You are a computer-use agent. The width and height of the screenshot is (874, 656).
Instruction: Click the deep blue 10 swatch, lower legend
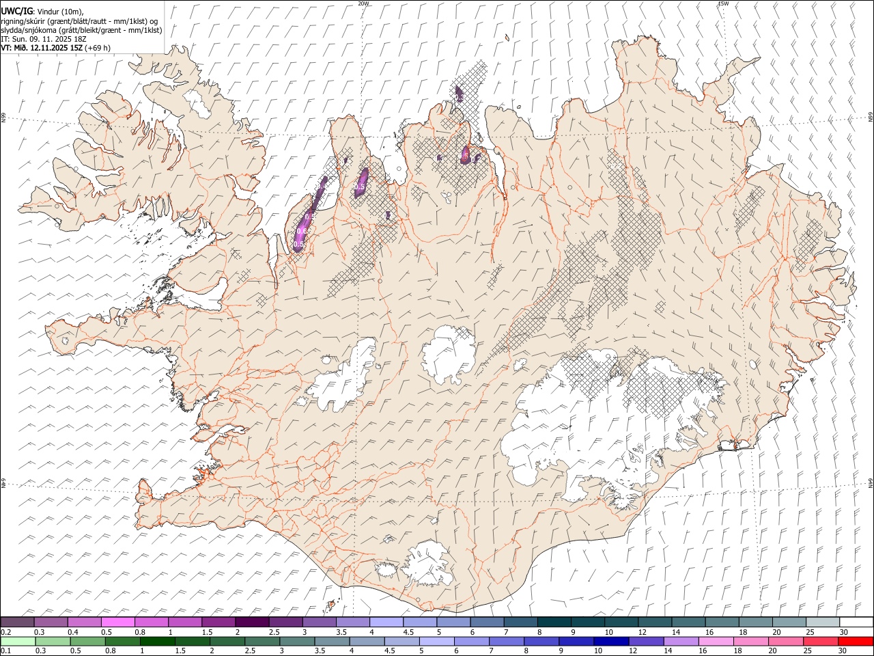(610, 642)
